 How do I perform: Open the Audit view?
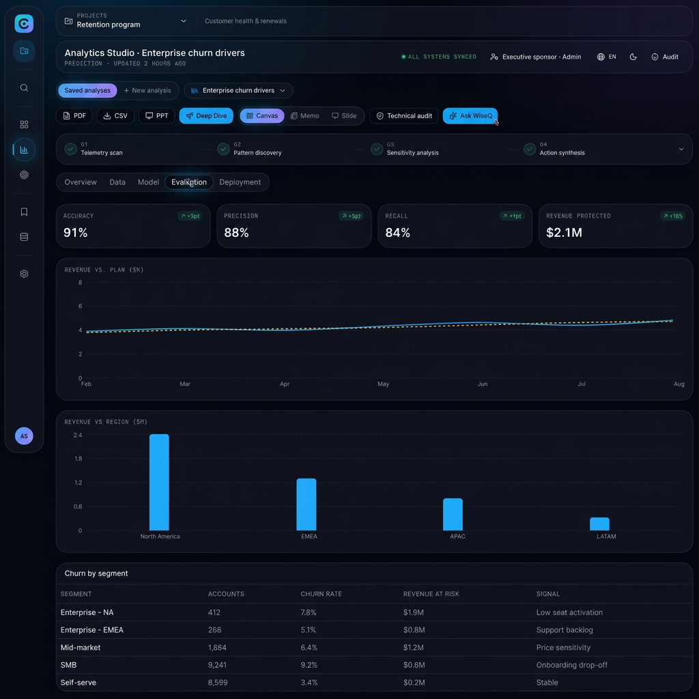pos(665,57)
